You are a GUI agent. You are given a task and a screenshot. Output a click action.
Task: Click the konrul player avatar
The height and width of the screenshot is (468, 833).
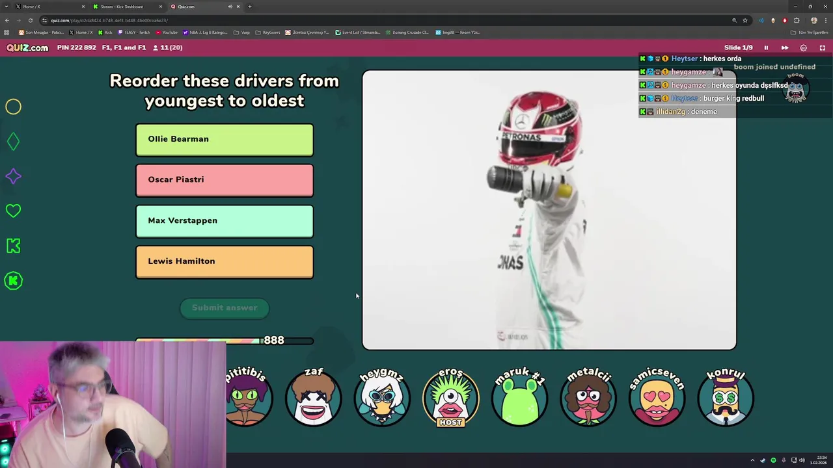726,397
